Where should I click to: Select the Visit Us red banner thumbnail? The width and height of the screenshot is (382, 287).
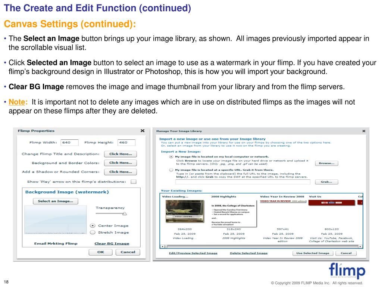pos(332,203)
